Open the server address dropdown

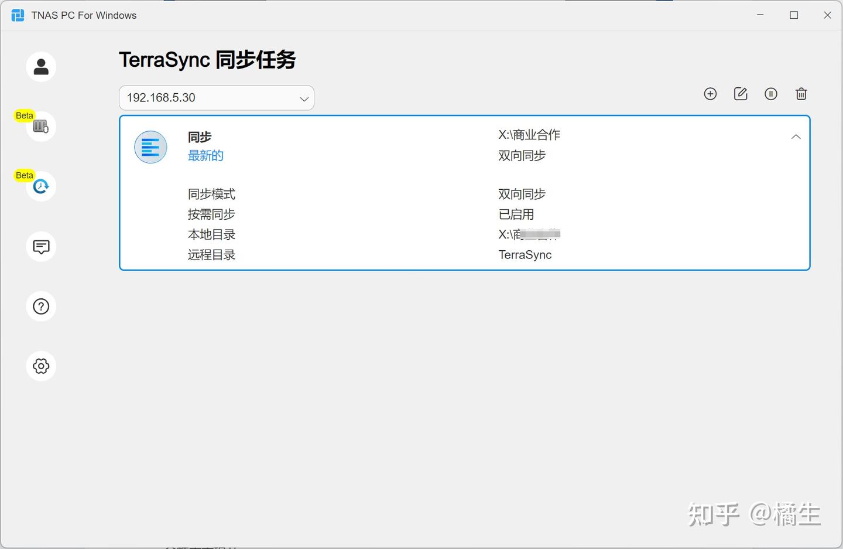coord(304,98)
